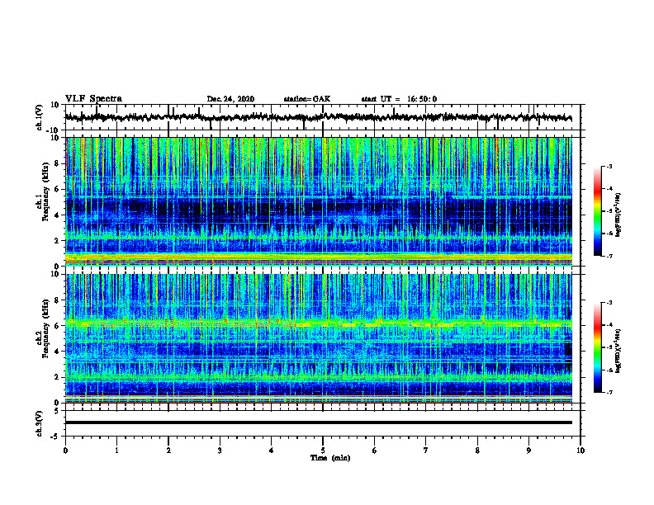
Task: Click the ch.1 spectrogram panel
Action: [x=319, y=201]
